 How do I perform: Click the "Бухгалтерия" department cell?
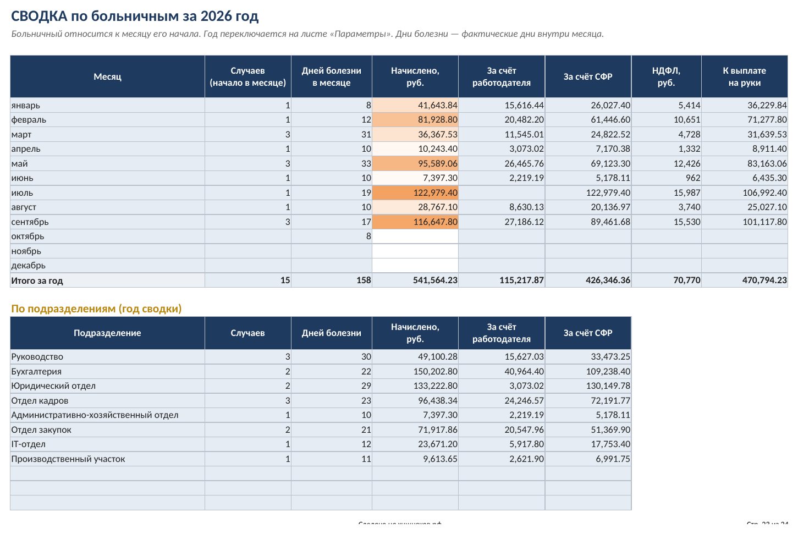click(107, 371)
